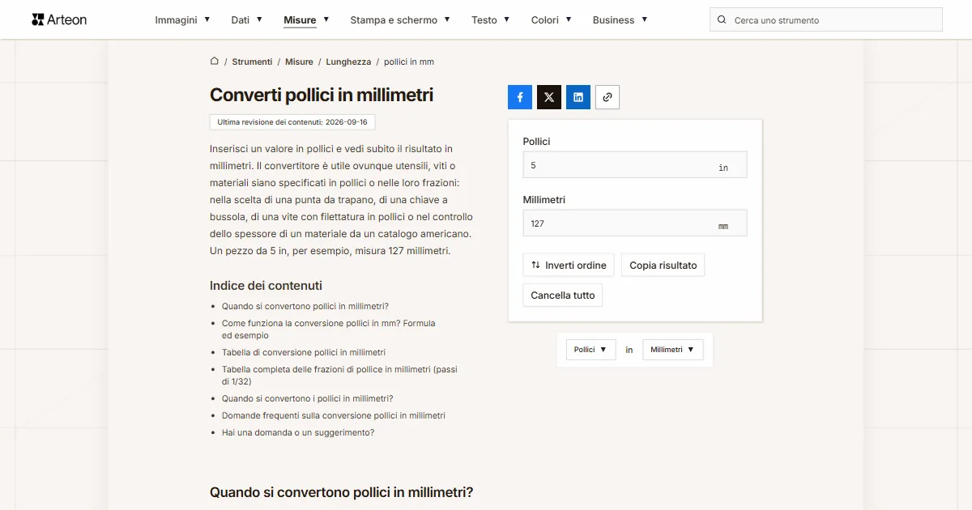Image resolution: width=972 pixels, height=510 pixels.
Task: Open 'Quando si convertono i pollici in millimetri?' link
Action: (308, 398)
